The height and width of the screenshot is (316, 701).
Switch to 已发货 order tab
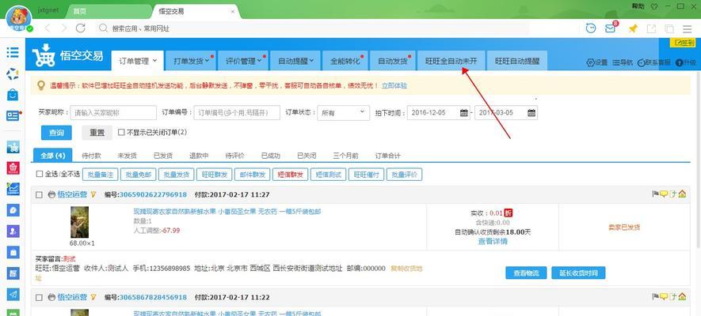point(163,156)
